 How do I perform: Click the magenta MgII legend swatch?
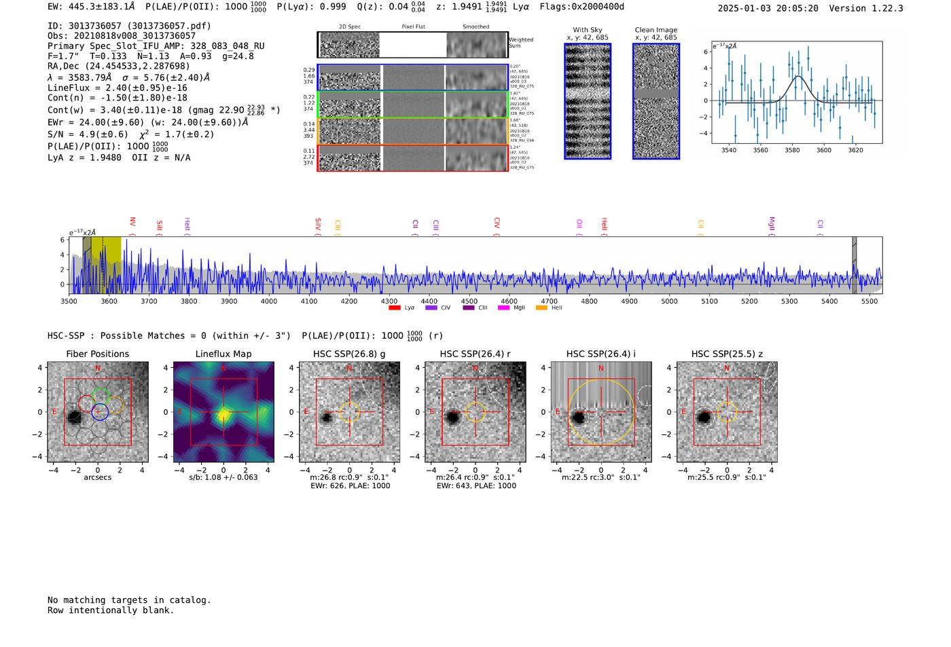pos(504,308)
